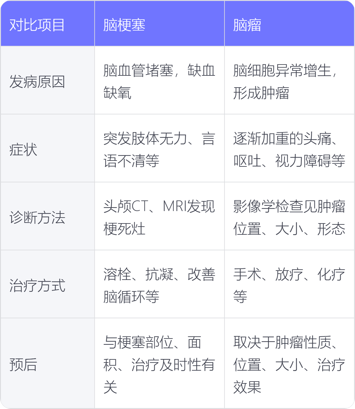This screenshot has width=355, height=409.
Task: Select the 症状 row label
Action: coord(23,150)
